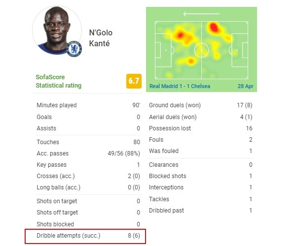Click the Interceptions stat row
Viewport: 296px width, 246px height.
[x=201, y=187]
